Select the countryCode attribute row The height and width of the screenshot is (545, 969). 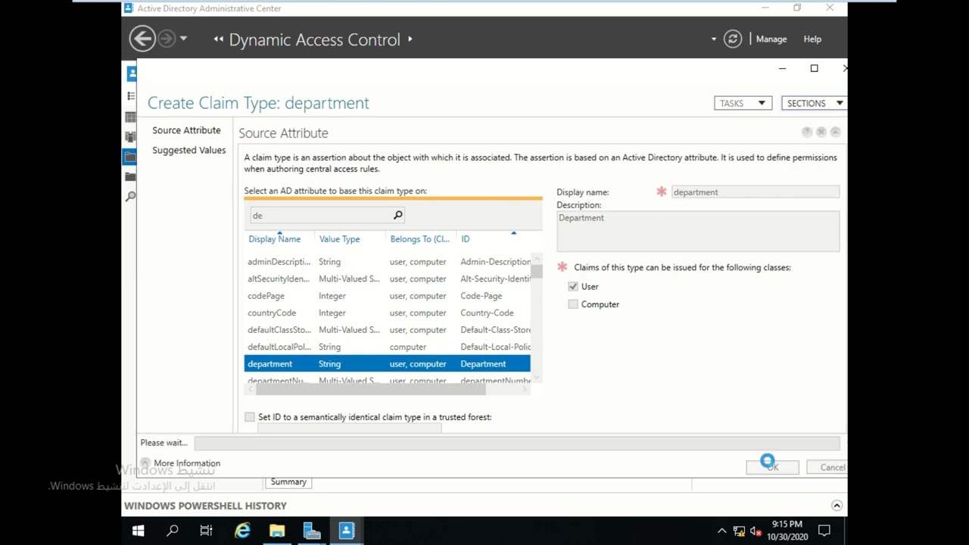387,313
